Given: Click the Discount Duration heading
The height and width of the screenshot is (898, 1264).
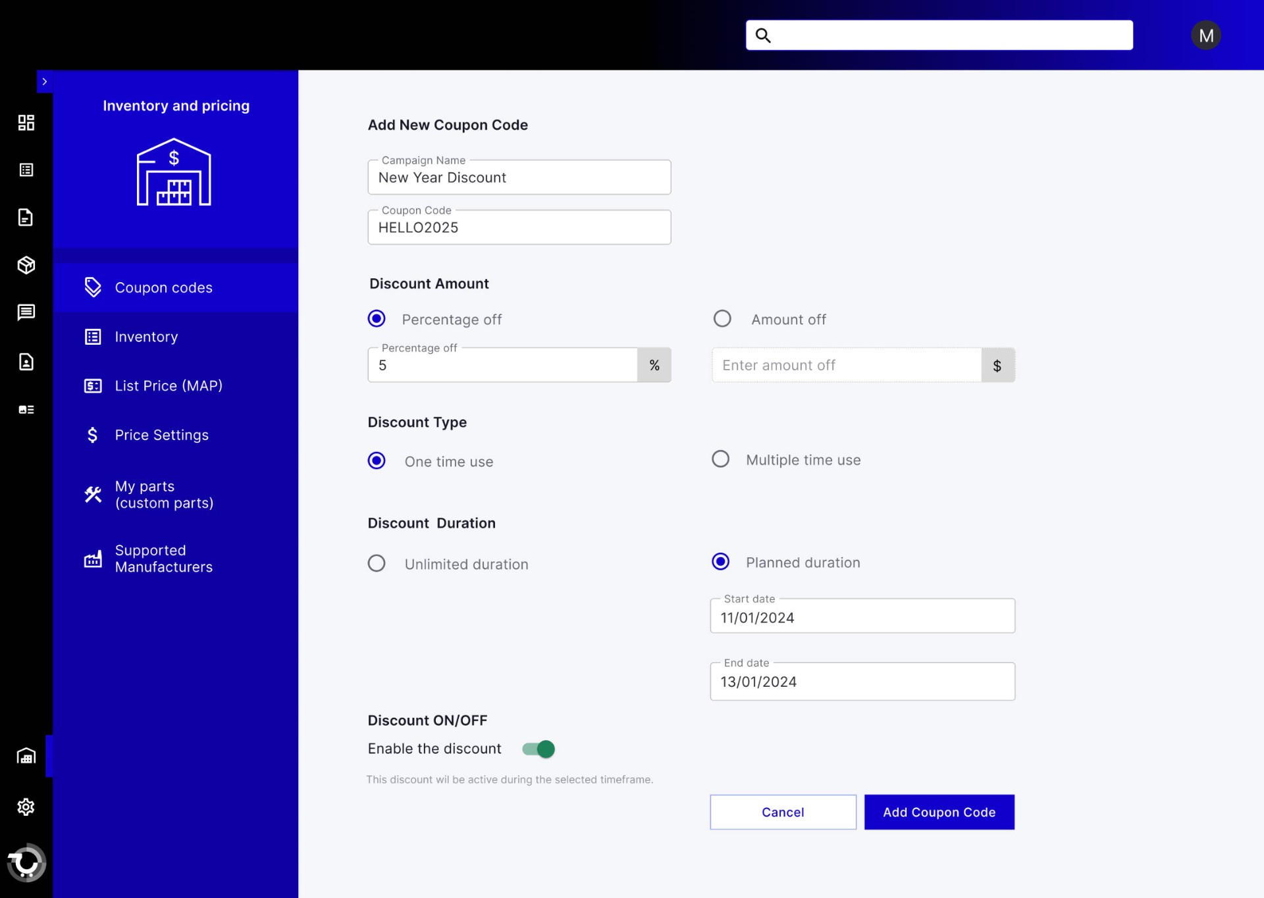Looking at the screenshot, I should coord(432,523).
